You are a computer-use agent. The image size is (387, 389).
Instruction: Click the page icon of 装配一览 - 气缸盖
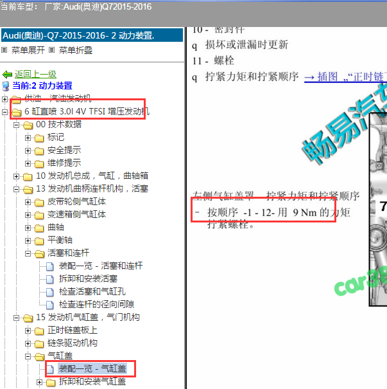click(50, 369)
